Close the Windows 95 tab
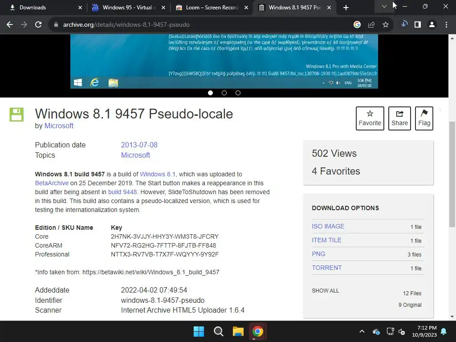The image size is (456, 342). 163,8
